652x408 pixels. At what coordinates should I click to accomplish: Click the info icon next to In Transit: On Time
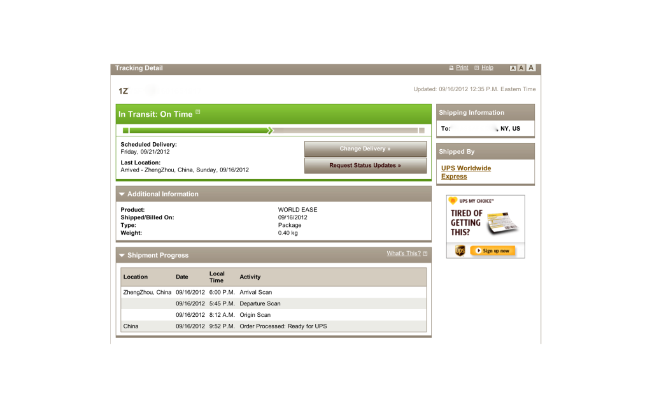tap(198, 112)
